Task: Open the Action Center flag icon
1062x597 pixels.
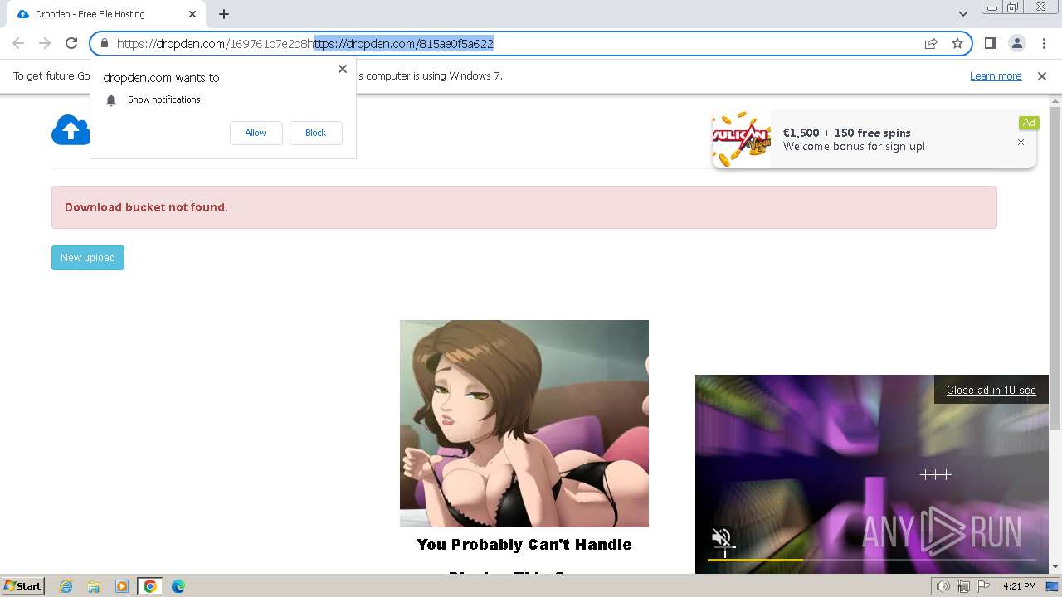Action: pos(983,586)
